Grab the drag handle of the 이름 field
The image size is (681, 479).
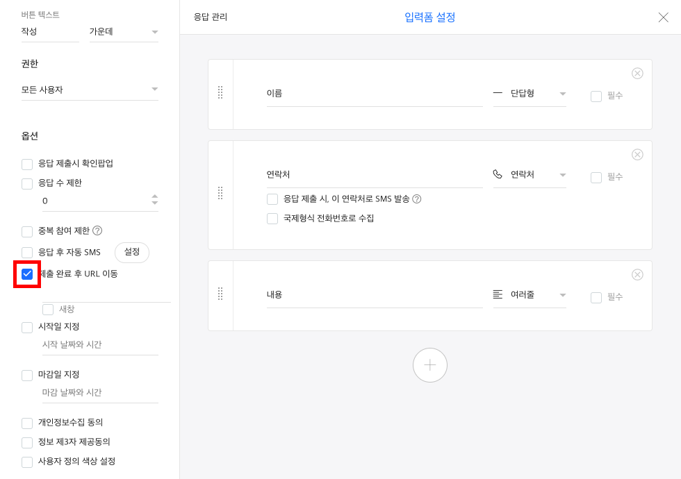[x=220, y=92]
